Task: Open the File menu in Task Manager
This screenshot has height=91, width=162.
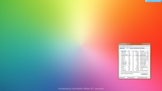Action: (120, 46)
